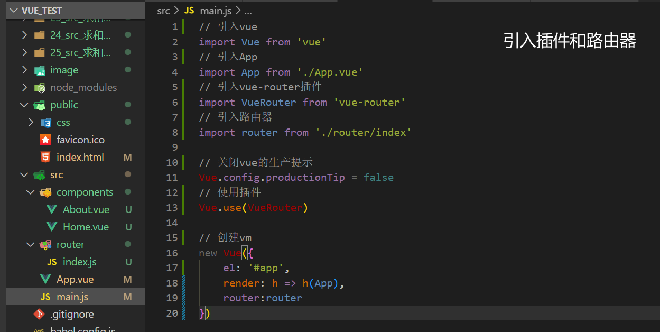
Task: Click the git status dot of css folder
Action: coord(128,122)
